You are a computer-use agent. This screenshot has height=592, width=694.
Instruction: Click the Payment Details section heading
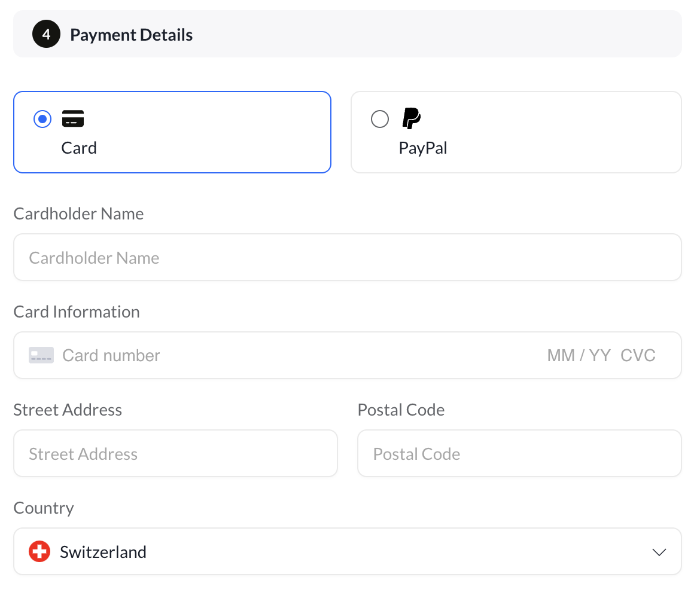coord(132,35)
